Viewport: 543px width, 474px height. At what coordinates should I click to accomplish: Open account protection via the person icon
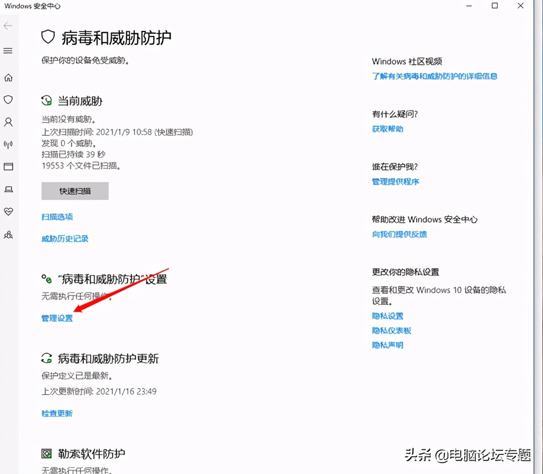[8, 122]
